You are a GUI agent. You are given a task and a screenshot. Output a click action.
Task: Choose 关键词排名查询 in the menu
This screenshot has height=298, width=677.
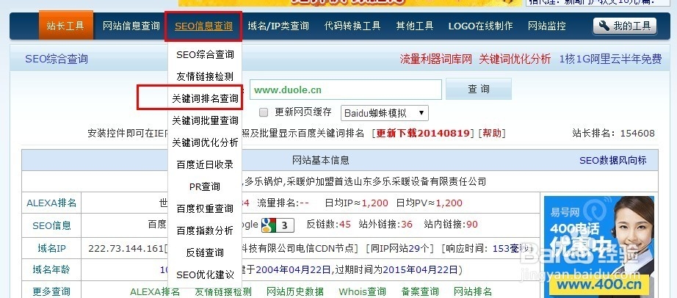205,99
